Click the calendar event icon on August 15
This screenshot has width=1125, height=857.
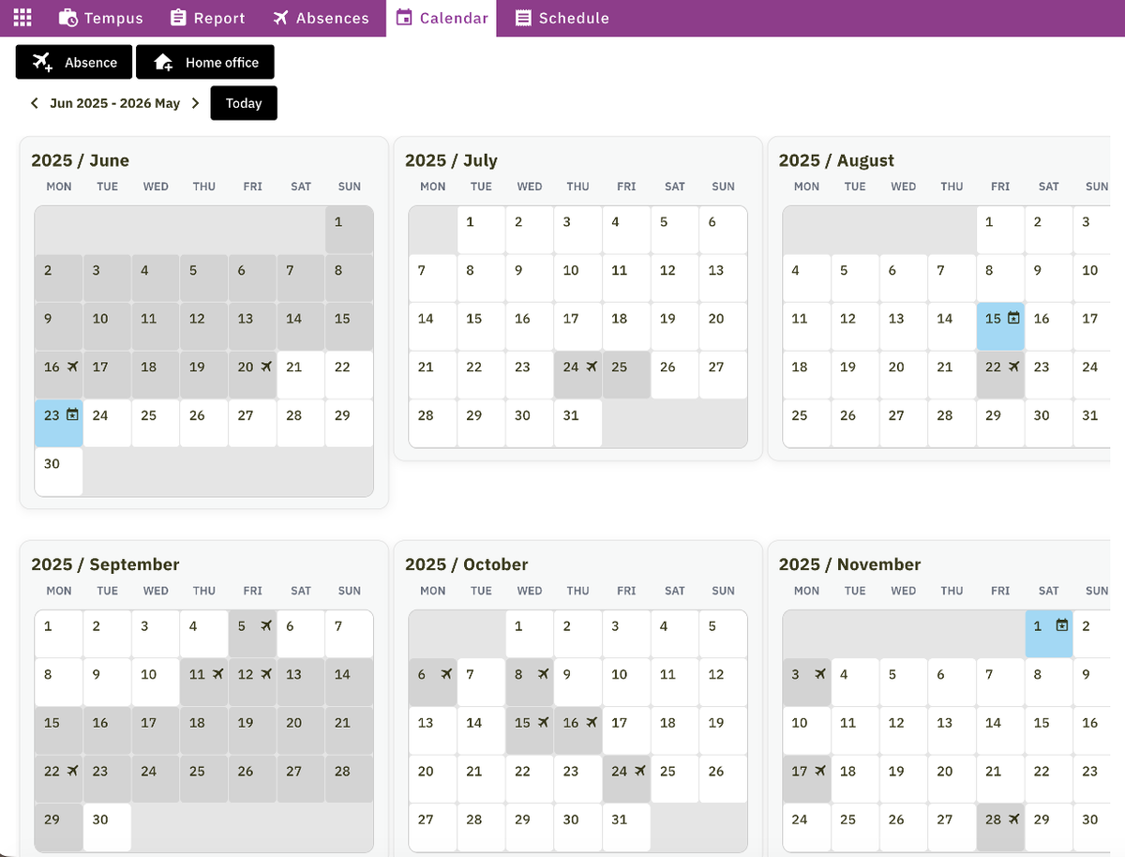coord(1013,318)
